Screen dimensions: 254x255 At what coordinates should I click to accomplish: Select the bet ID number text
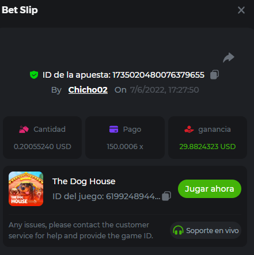[158, 75]
